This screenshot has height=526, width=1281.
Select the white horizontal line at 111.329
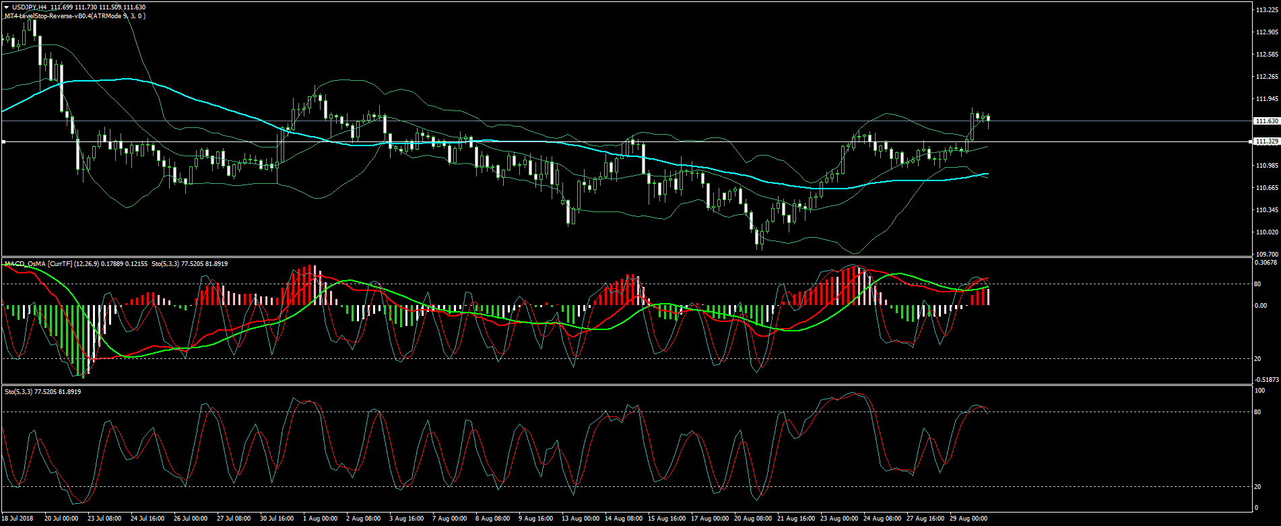coord(626,141)
